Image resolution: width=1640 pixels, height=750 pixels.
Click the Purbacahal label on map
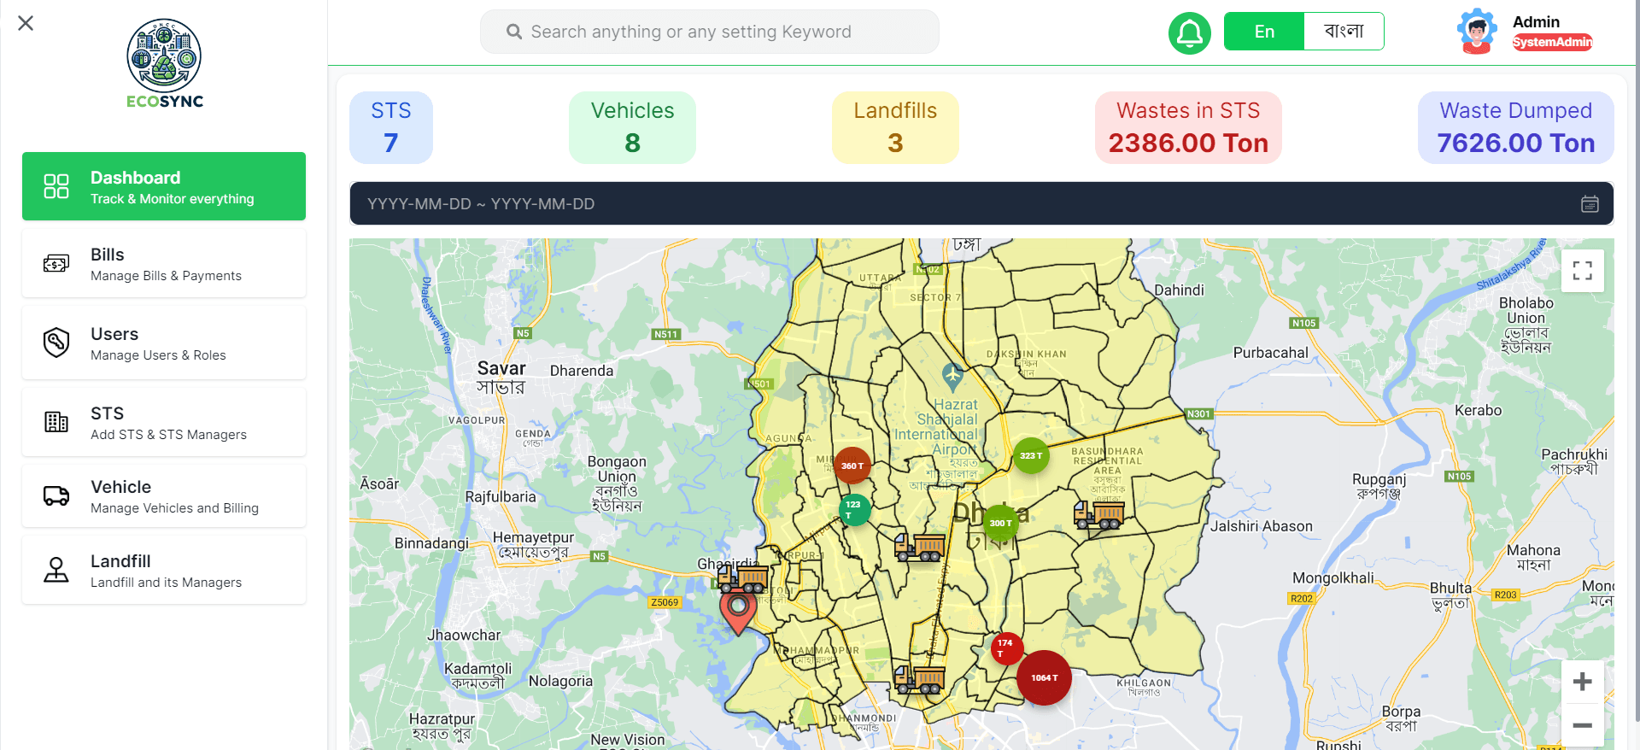click(1270, 353)
